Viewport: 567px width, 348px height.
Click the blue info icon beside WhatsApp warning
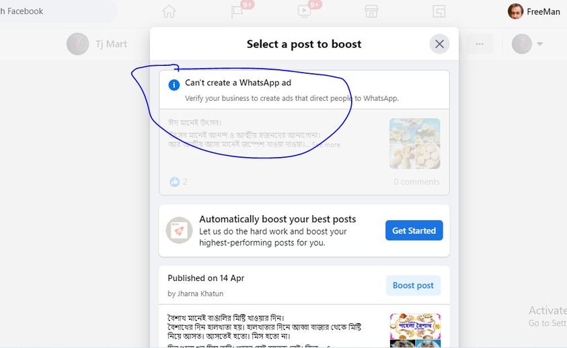point(174,85)
